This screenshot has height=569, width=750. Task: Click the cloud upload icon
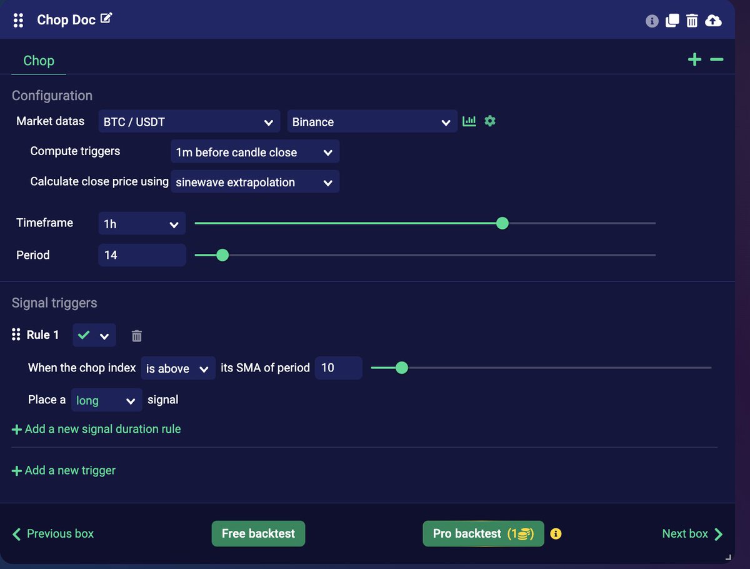click(713, 21)
